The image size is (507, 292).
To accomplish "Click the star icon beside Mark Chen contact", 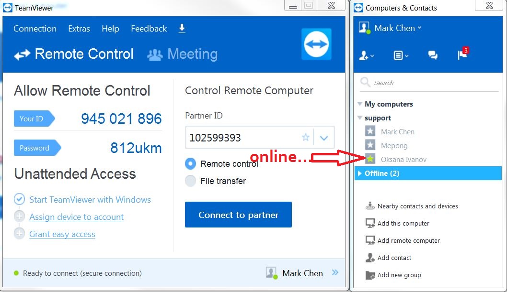I will (370, 131).
